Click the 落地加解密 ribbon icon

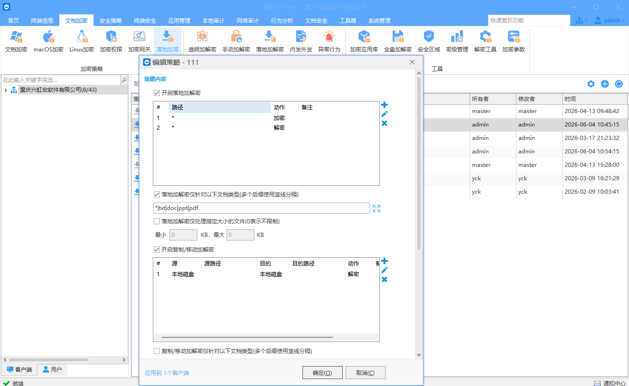tap(270, 41)
